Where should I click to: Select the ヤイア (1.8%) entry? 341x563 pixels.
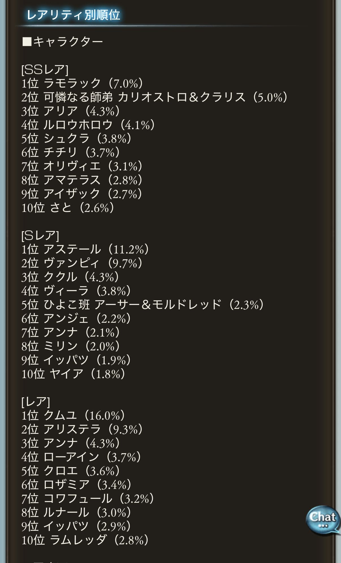[73, 374]
